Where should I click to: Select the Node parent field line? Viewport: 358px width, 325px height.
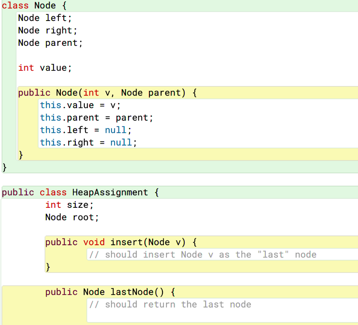(x=50, y=43)
